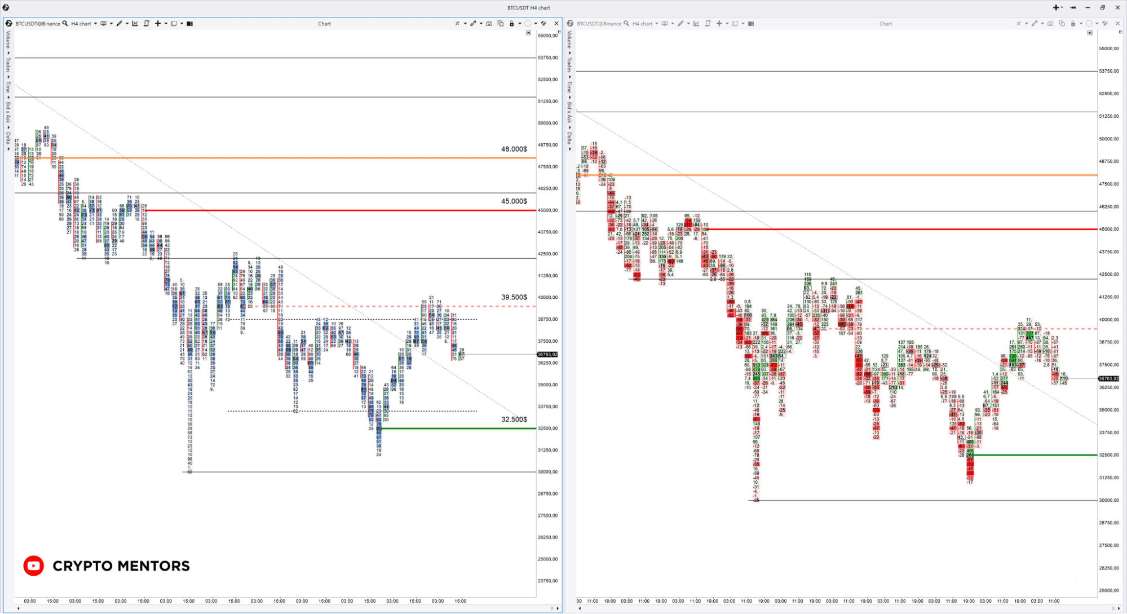Viewport: 1127px width, 614px height.
Task: Toggle the lock icon in left chart toolbar
Action: click(511, 24)
